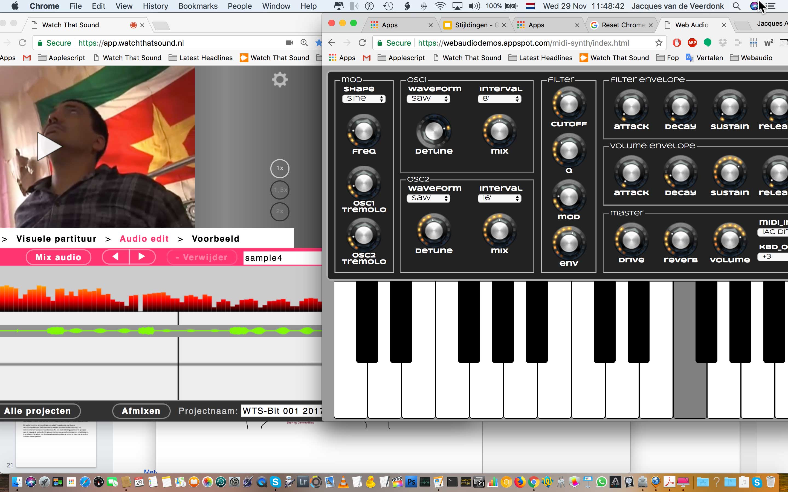Open the settings gear over the video
This screenshot has width=788, height=492.
pos(280,80)
